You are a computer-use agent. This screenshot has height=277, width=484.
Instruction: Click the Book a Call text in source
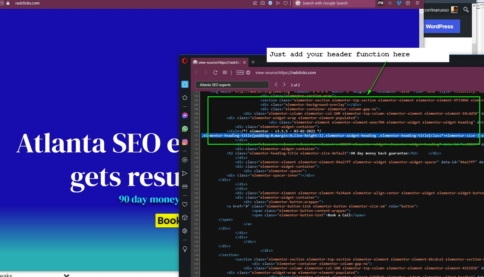coord(340,215)
